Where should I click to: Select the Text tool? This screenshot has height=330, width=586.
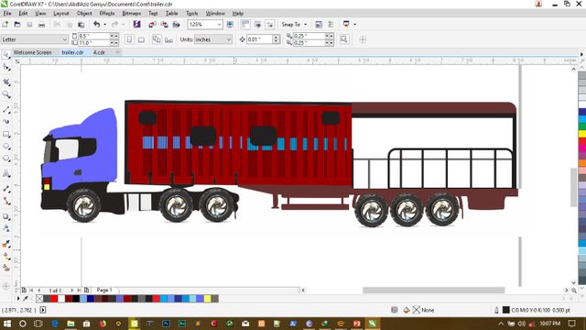tap(6, 173)
